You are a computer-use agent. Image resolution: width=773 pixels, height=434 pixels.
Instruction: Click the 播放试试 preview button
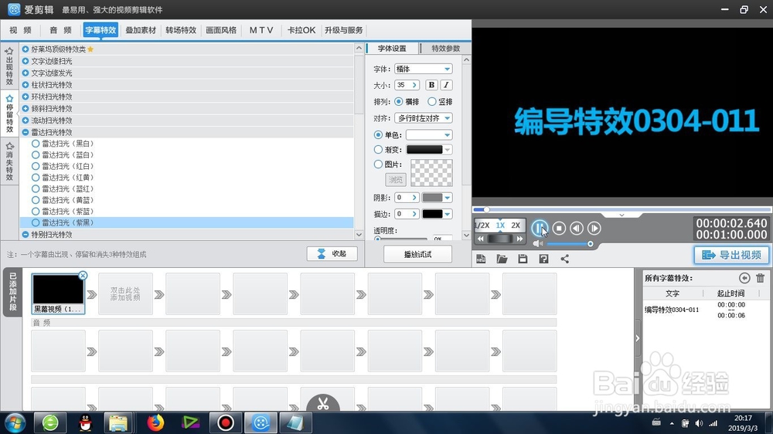click(417, 254)
